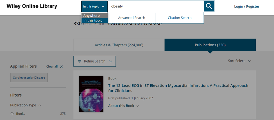This screenshot has width=274, height=120.
Task: Click the search field containing 'obesity'
Action: click(156, 6)
